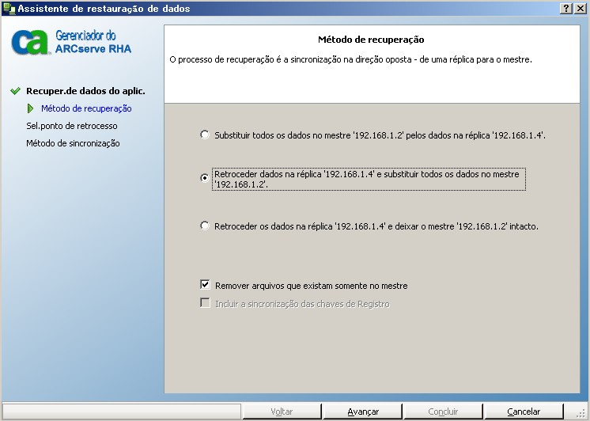Select 'Sel.ponto de retrocesso' step
590x421 pixels.
[x=72, y=126]
